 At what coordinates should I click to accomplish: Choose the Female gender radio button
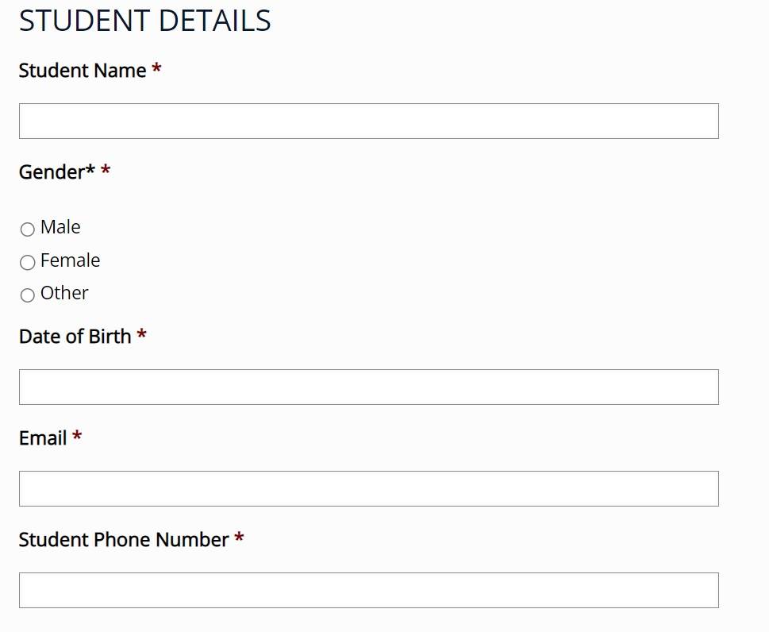28,262
